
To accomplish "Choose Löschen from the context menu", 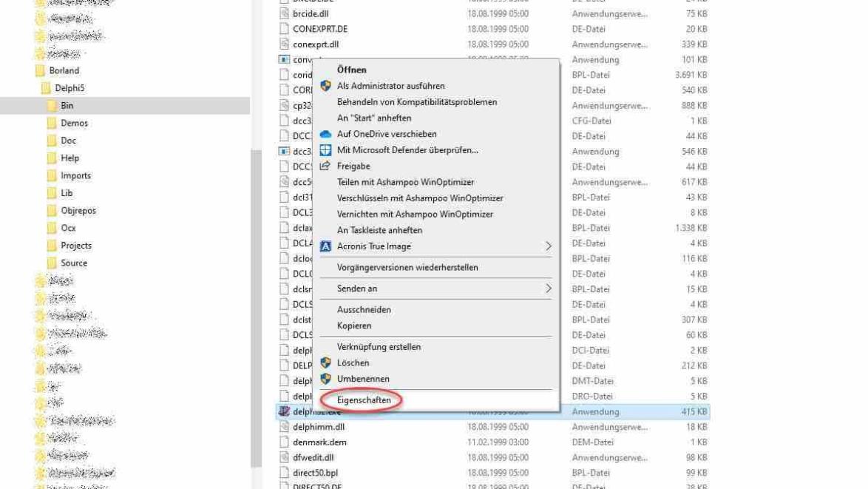I will coord(353,362).
